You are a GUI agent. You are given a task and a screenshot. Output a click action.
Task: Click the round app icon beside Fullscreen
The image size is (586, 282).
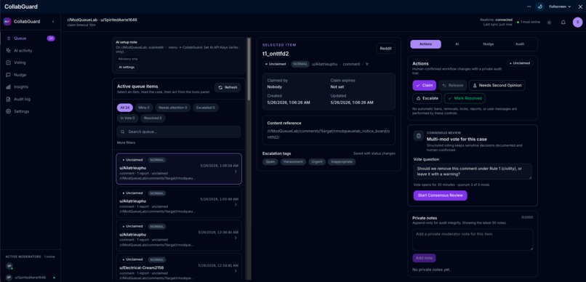click(x=539, y=7)
